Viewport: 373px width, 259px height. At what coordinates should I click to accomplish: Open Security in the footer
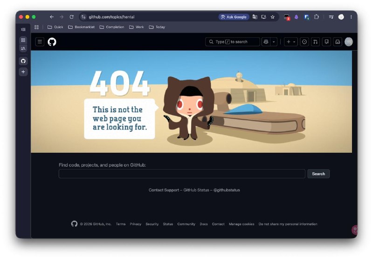coord(152,224)
